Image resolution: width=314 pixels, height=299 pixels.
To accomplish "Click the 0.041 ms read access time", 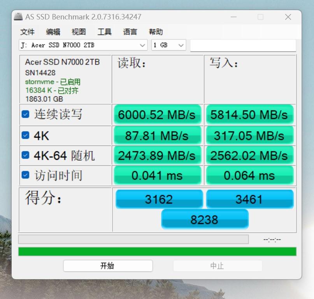I will click(x=158, y=175).
